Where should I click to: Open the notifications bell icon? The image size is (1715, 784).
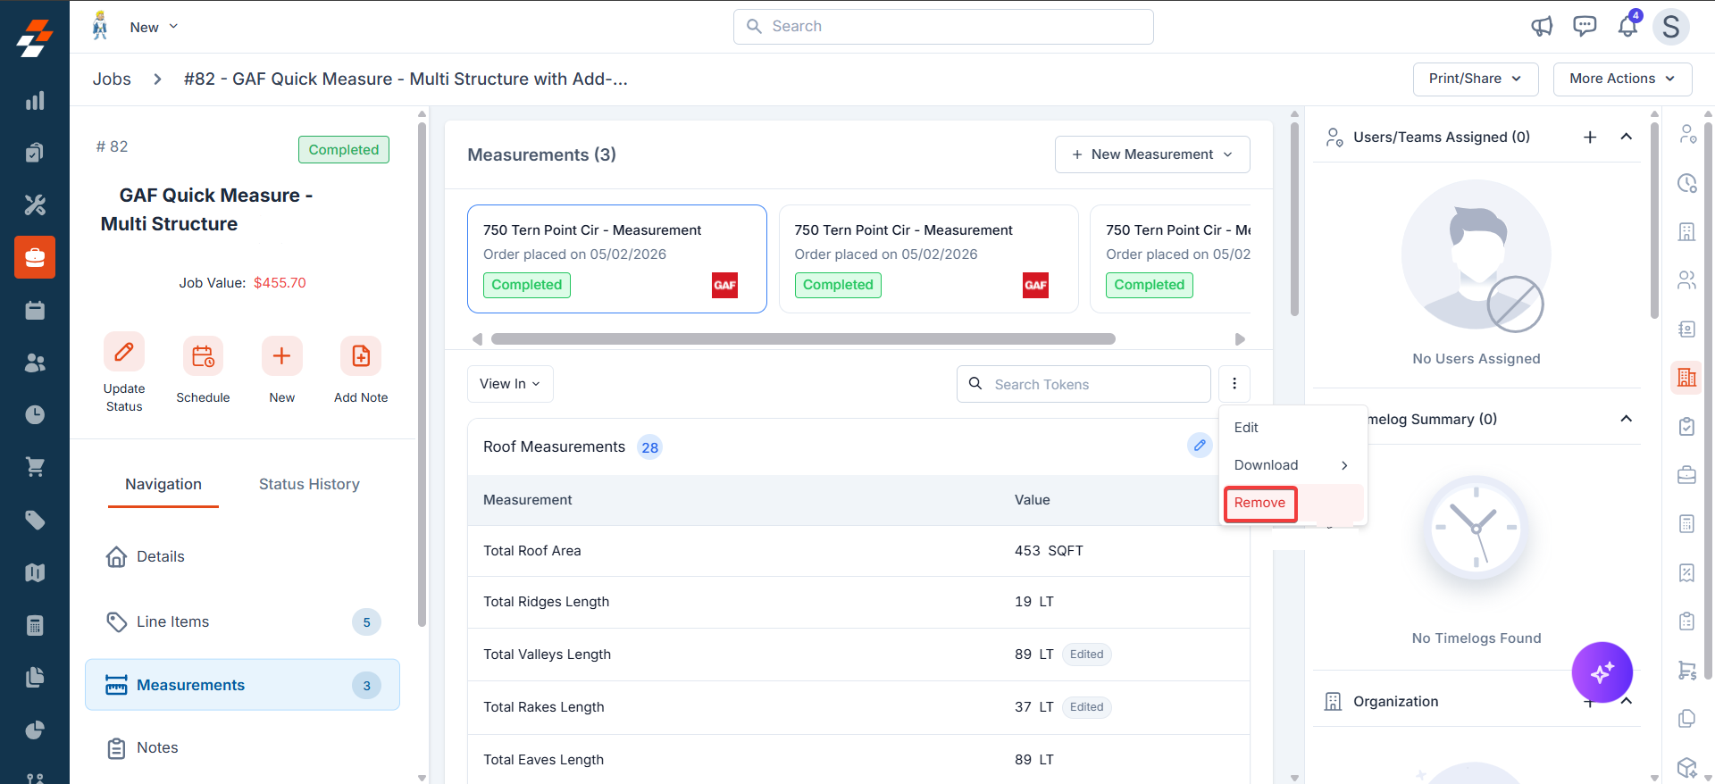click(1628, 26)
